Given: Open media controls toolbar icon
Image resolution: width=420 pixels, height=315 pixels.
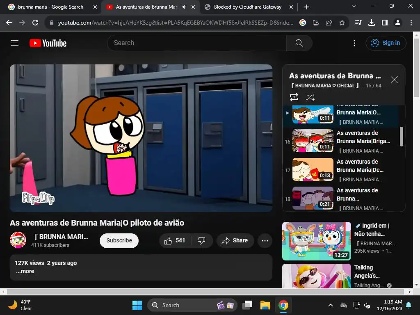Looking at the screenshot, I should click(x=358, y=23).
